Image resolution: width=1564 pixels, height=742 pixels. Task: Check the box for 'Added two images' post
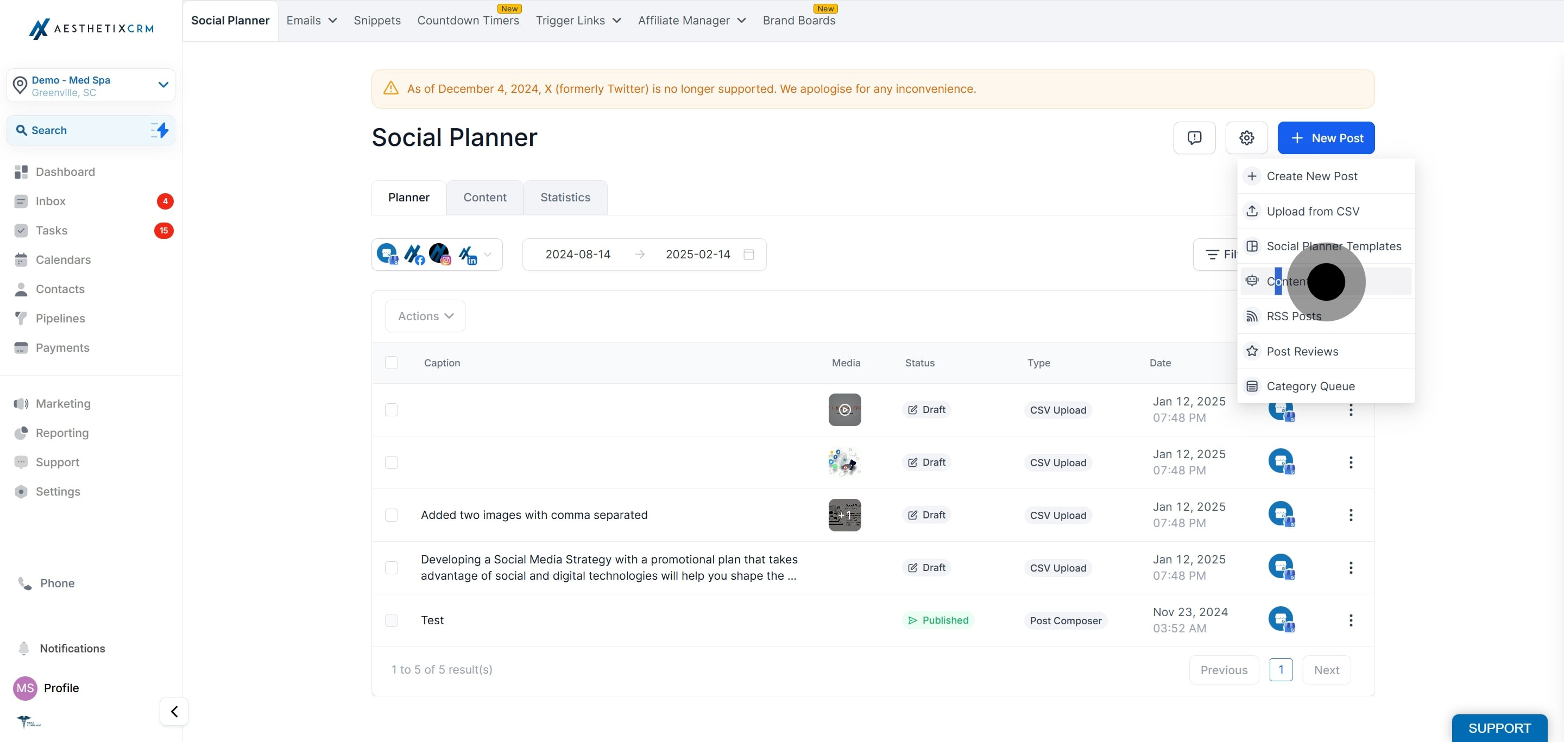click(x=392, y=515)
